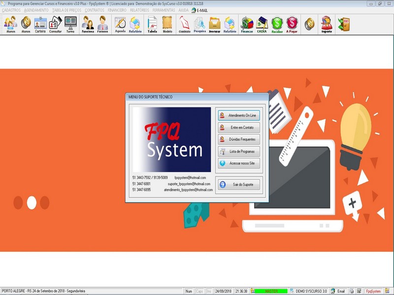Open the FINANCEIRO menu
The image size is (394, 295).
click(x=117, y=10)
